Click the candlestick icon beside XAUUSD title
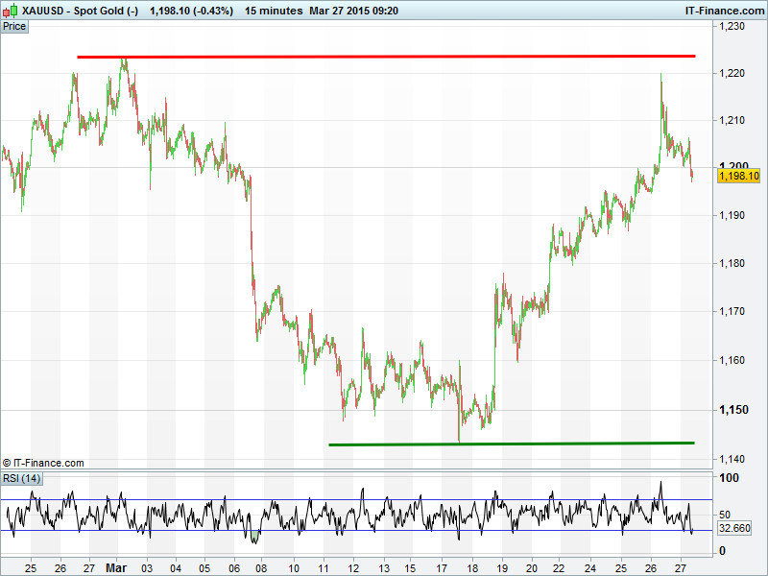This screenshot has width=768, height=576. coord(11,10)
